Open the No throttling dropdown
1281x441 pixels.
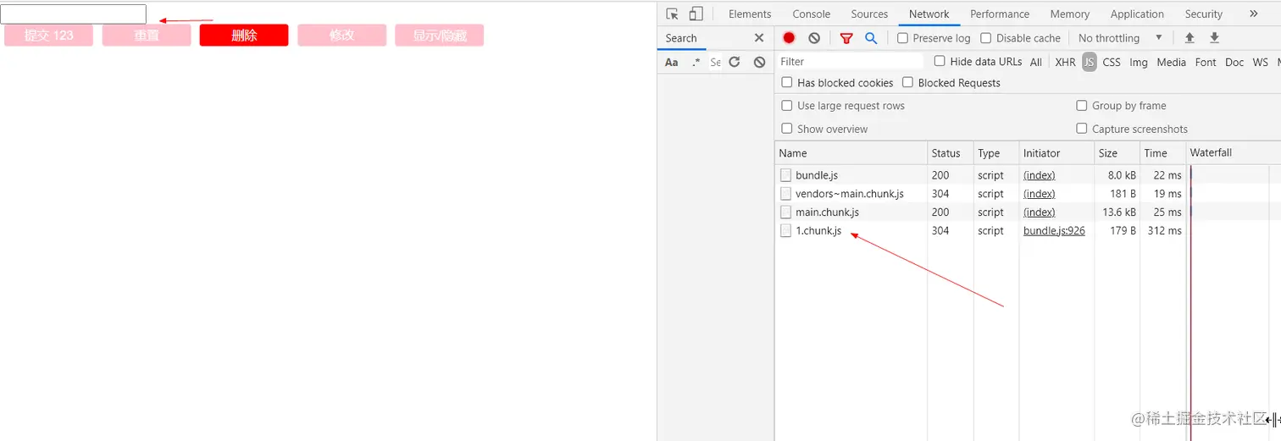pos(1120,38)
